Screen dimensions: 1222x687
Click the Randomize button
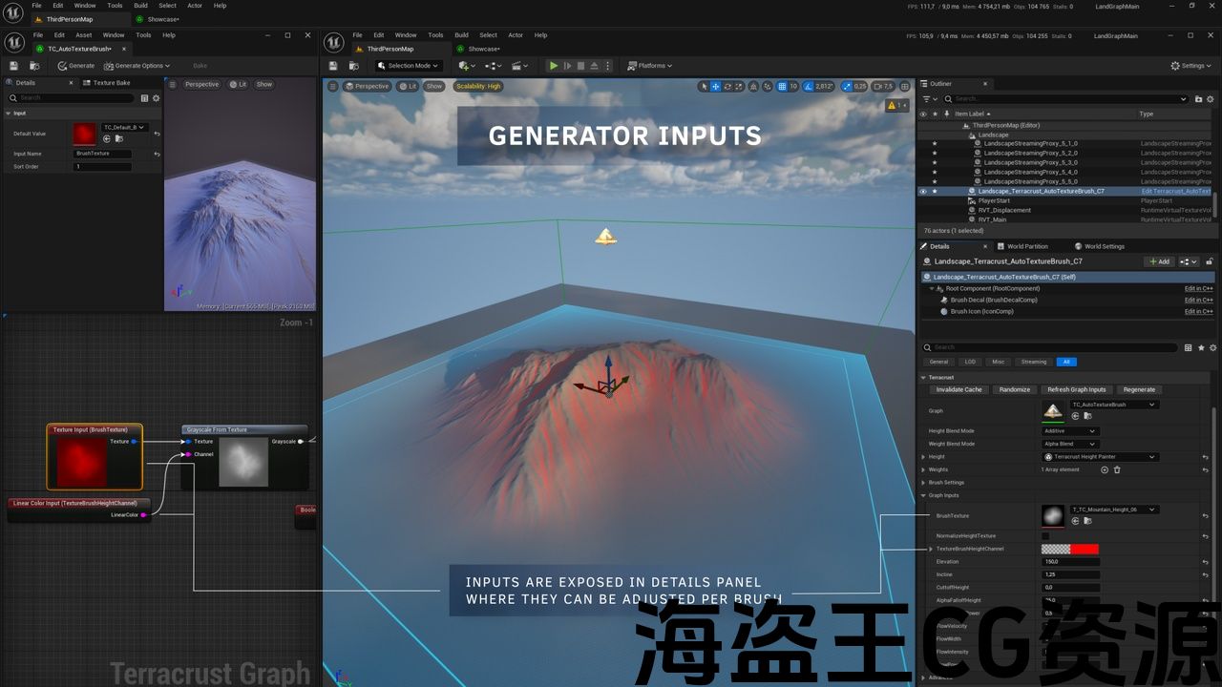point(1014,389)
